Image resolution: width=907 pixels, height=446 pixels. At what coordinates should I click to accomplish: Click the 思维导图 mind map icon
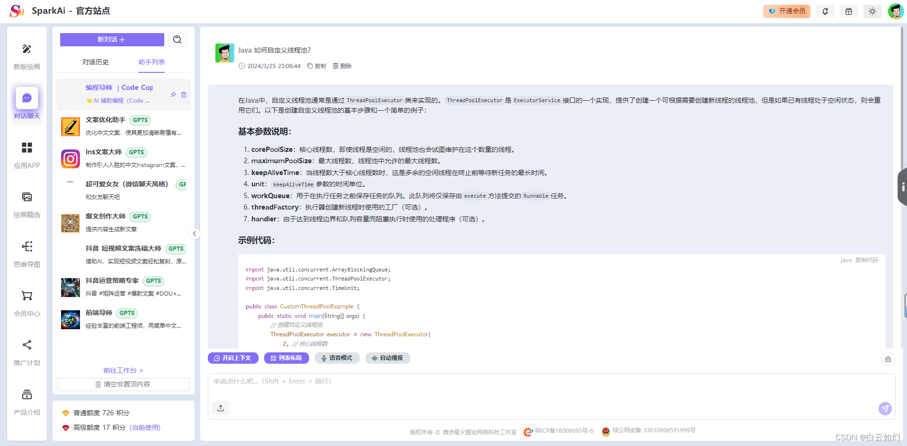27,246
